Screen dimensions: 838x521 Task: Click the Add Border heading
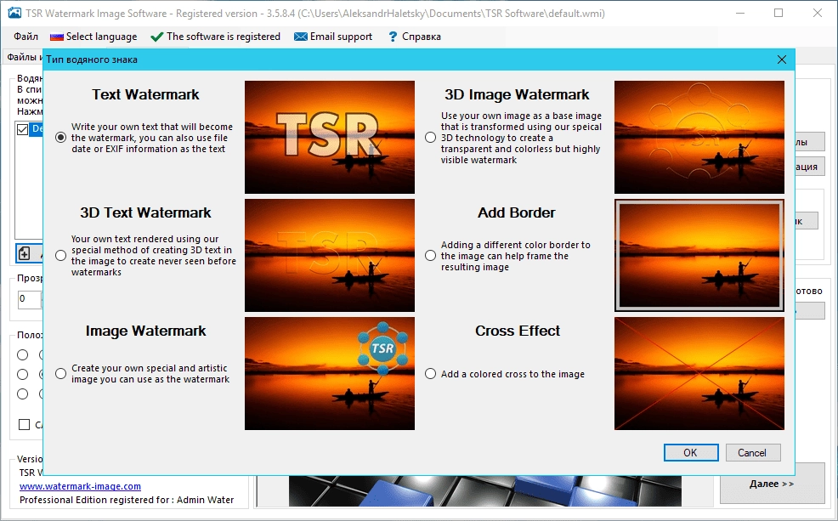[517, 212]
